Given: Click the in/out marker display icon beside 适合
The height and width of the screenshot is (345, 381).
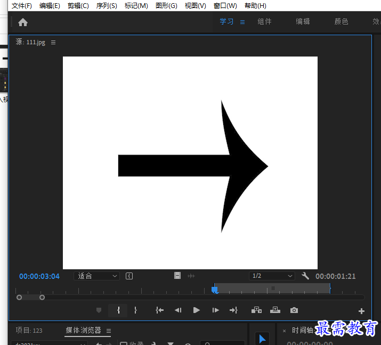Looking at the screenshot, I should pos(129,276).
